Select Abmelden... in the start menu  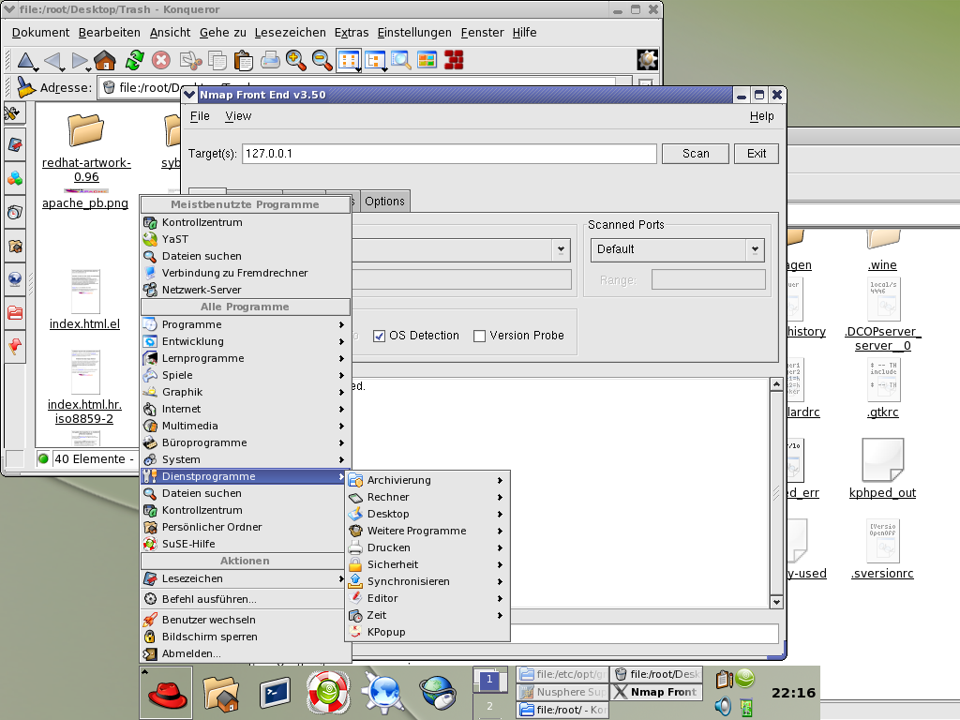tap(245, 653)
